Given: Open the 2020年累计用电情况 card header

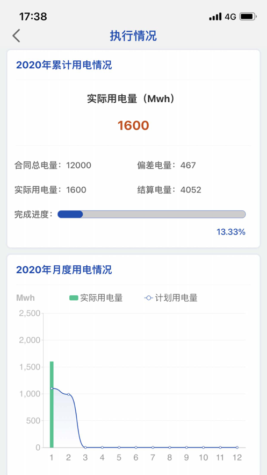Looking at the screenshot, I should [64, 65].
